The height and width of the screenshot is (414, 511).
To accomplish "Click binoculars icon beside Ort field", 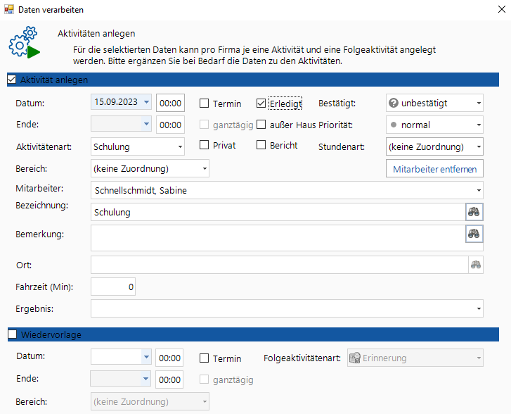I will [476, 265].
